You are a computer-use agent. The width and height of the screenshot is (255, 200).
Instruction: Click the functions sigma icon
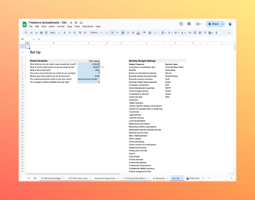[217, 33]
